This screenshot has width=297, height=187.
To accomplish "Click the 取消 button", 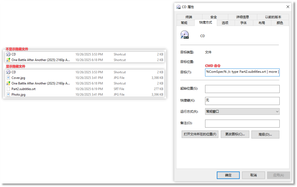I will 253,175.
